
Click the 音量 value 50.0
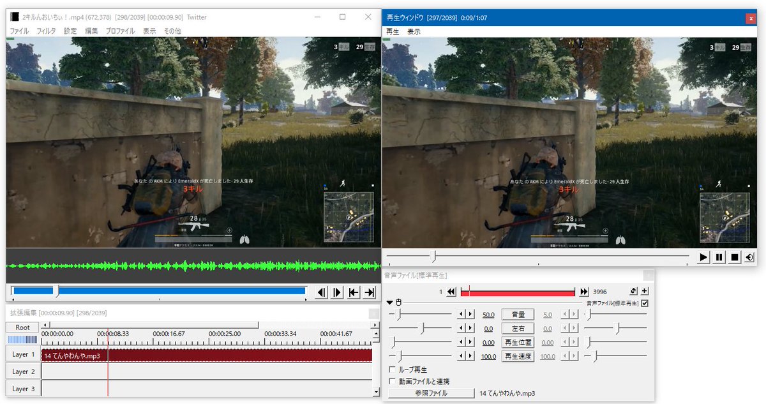point(488,315)
